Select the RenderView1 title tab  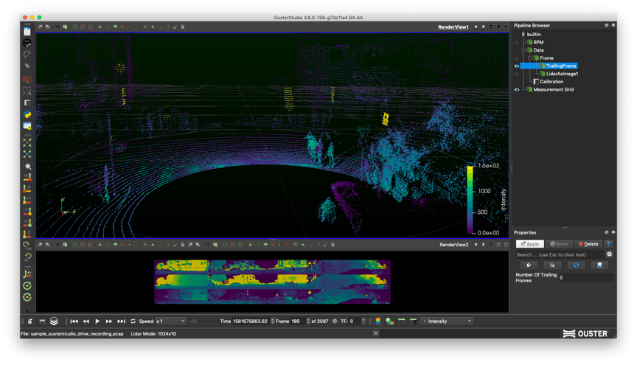coord(453,27)
